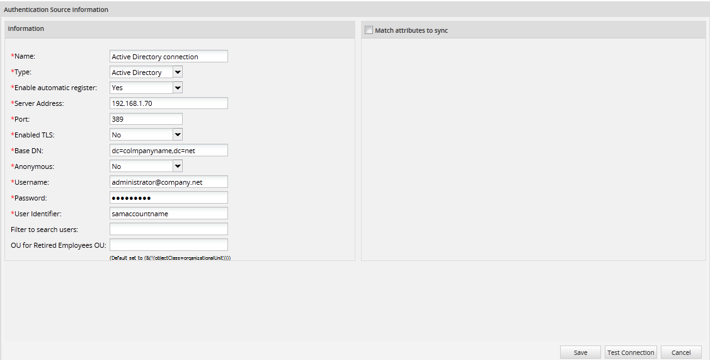Cancel the authentication source form
Image resolution: width=710 pixels, height=360 pixels.
pyautogui.click(x=680, y=352)
